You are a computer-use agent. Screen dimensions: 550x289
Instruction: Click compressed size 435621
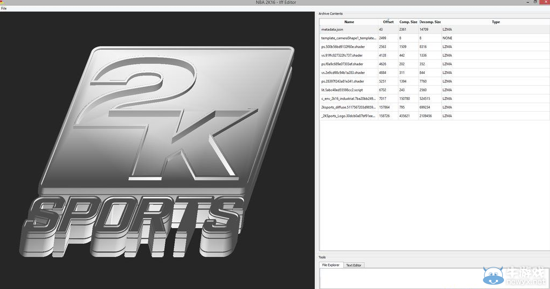404,116
